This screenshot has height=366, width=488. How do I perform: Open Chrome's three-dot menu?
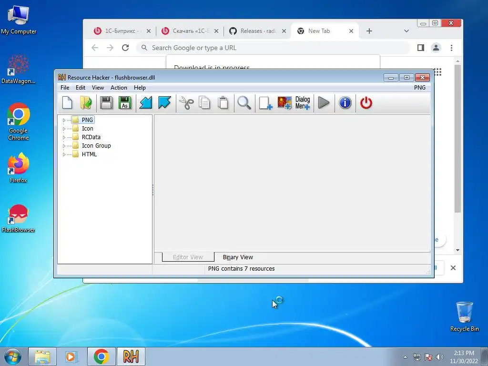click(451, 48)
